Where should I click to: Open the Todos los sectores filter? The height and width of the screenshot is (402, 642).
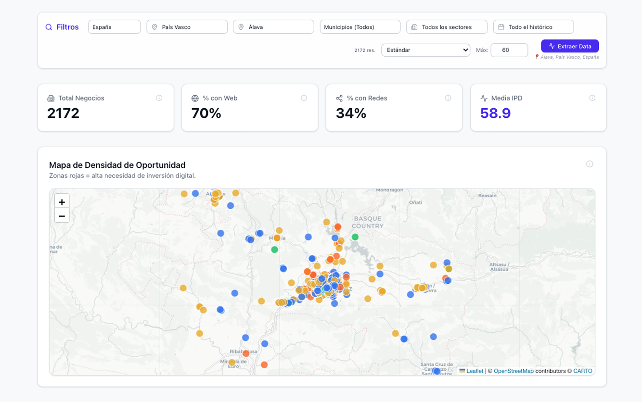(x=447, y=27)
